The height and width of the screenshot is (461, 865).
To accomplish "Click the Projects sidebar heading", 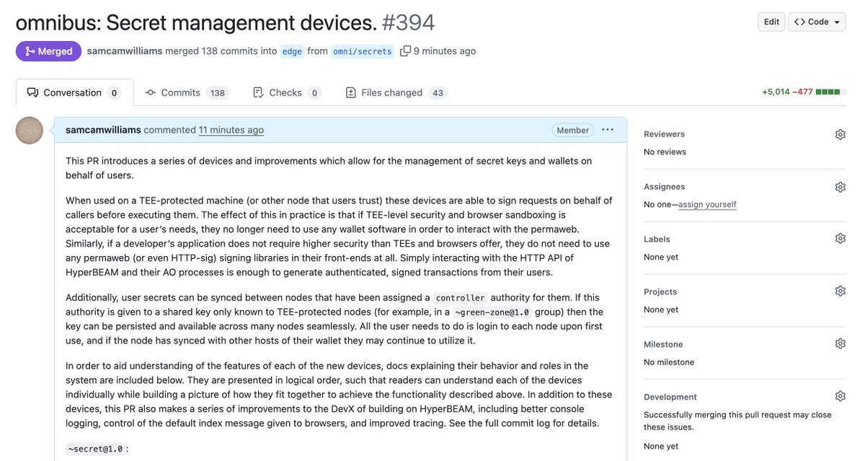I will [x=660, y=291].
